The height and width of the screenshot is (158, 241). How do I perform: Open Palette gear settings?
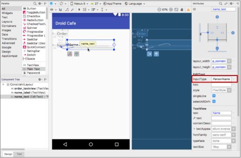[40, 3]
